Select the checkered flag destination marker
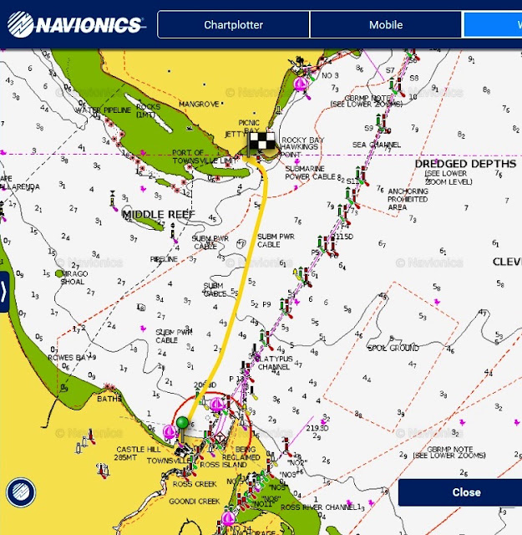This screenshot has width=522, height=535. click(x=261, y=143)
